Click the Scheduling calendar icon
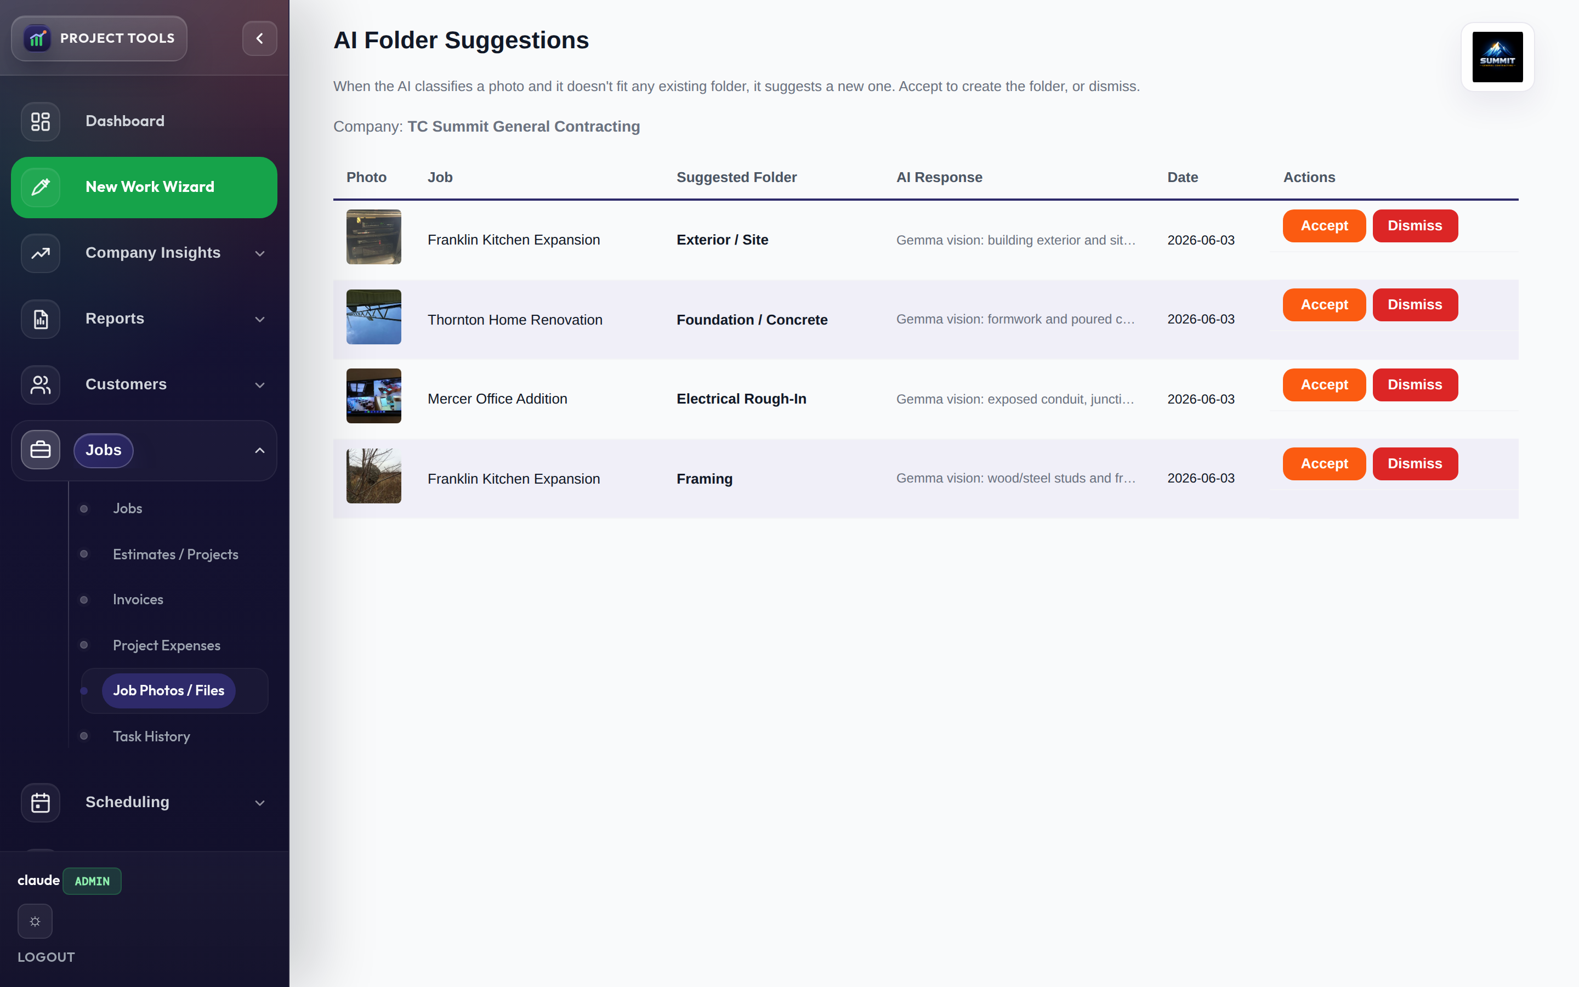Screen dimensions: 1579x987 pyautogui.click(x=41, y=802)
